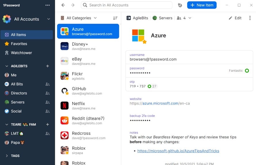Open the item's vertical three-dot menu
The width and height of the screenshot is (256, 165).
[250, 18]
